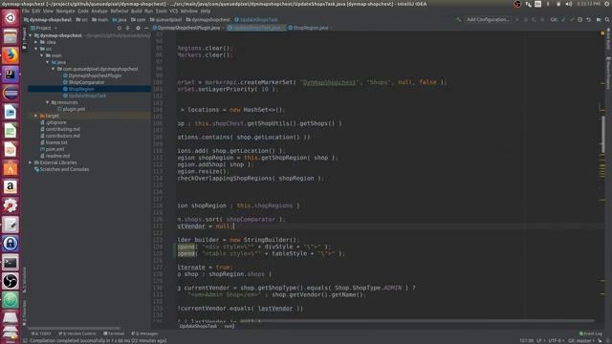
Task: Click the Project panel settings gear
Action: pos(138,28)
